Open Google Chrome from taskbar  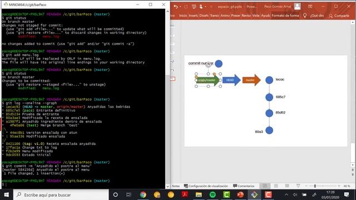click(143, 195)
